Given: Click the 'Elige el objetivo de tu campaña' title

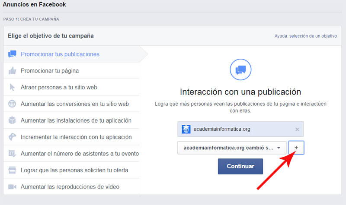Looking at the screenshot, I should (51, 36).
